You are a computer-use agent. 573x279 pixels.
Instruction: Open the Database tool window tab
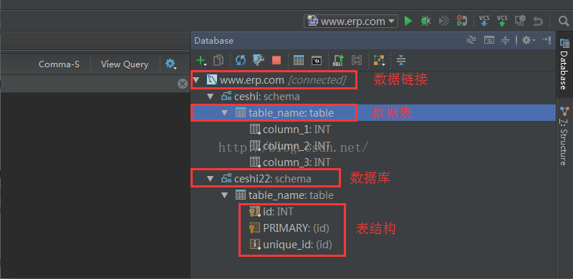[564, 64]
